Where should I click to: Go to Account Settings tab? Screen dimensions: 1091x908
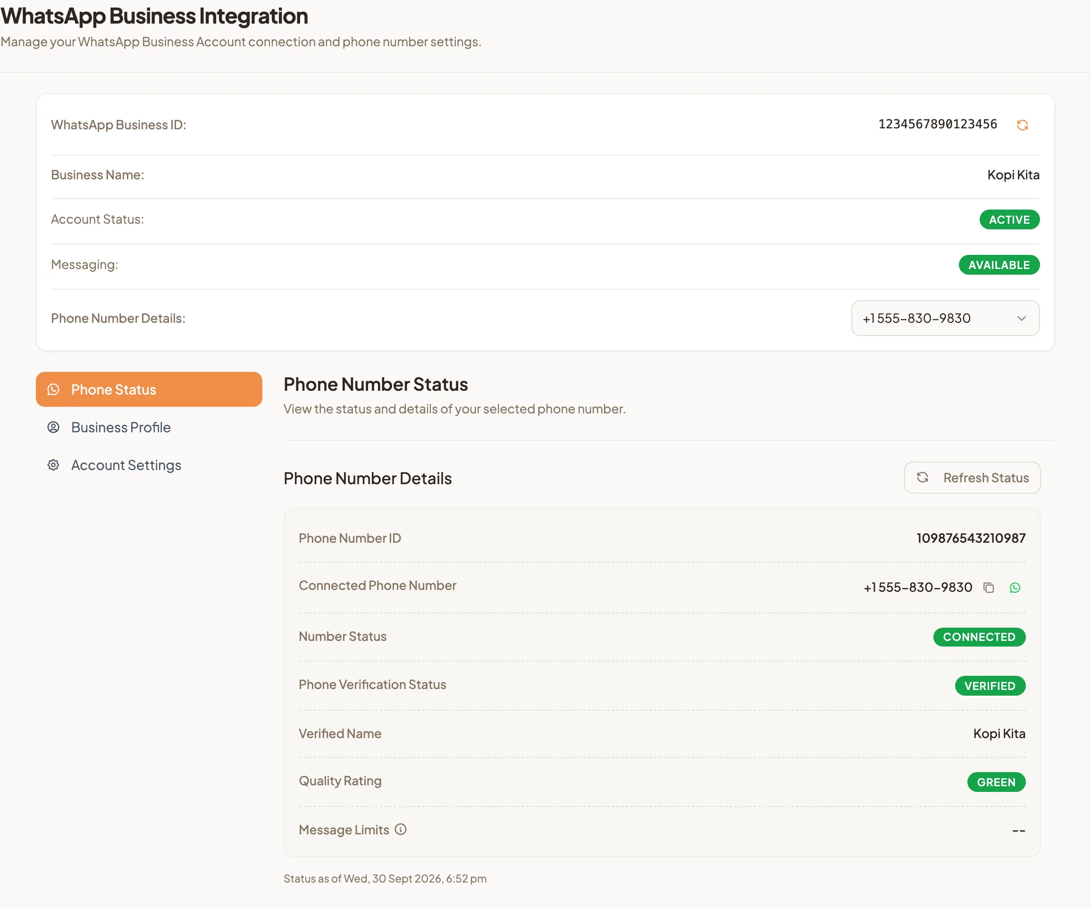tap(149, 465)
